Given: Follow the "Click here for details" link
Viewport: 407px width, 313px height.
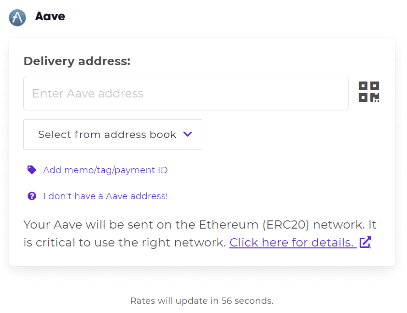Looking at the screenshot, I should 292,242.
